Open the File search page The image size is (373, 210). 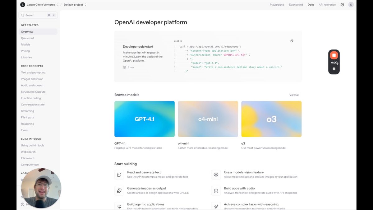coord(28,158)
